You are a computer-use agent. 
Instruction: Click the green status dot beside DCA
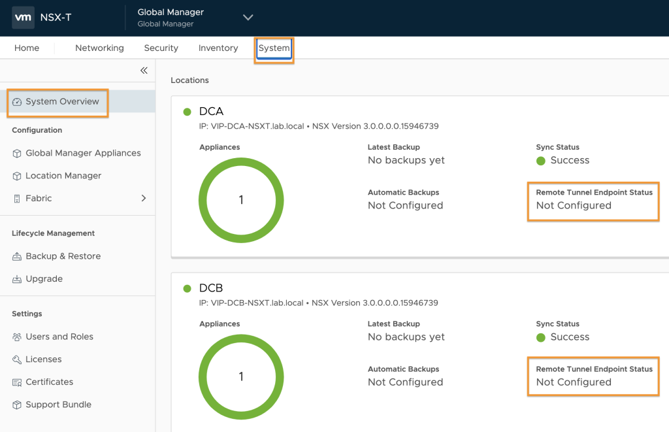(x=187, y=112)
